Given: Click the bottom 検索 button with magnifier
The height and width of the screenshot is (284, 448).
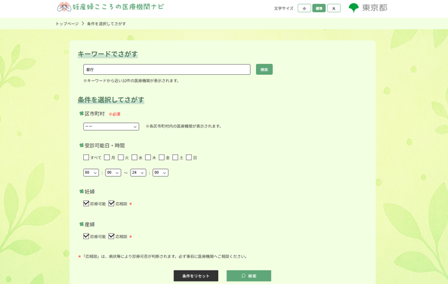Looking at the screenshot, I should click(x=249, y=276).
